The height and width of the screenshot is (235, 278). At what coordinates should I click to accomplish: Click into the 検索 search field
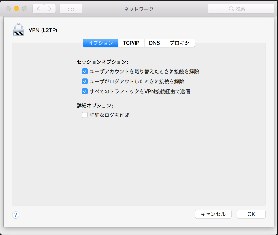(245, 9)
